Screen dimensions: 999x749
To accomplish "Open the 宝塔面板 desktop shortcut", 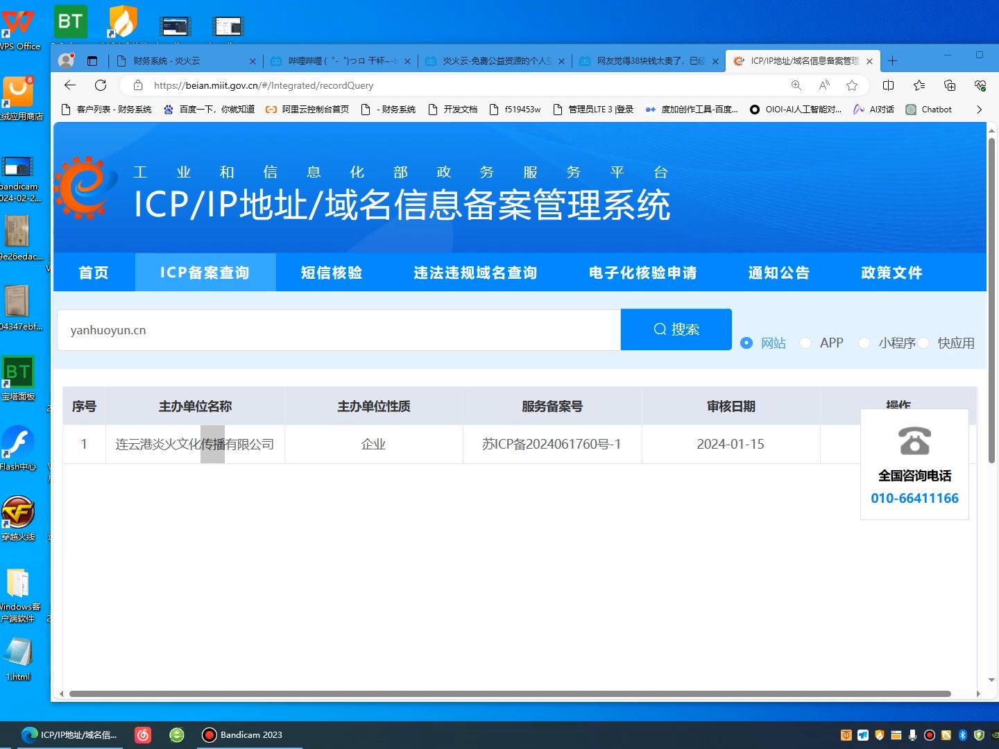I will coord(17,378).
